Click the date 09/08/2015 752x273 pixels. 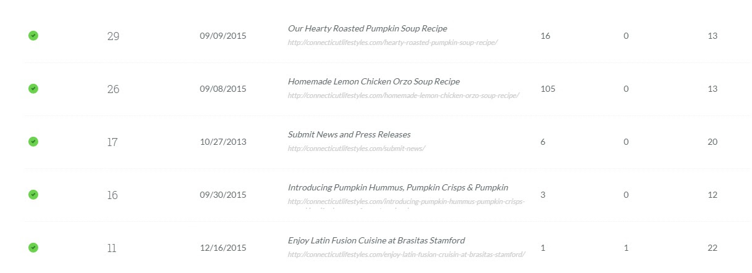click(x=223, y=89)
